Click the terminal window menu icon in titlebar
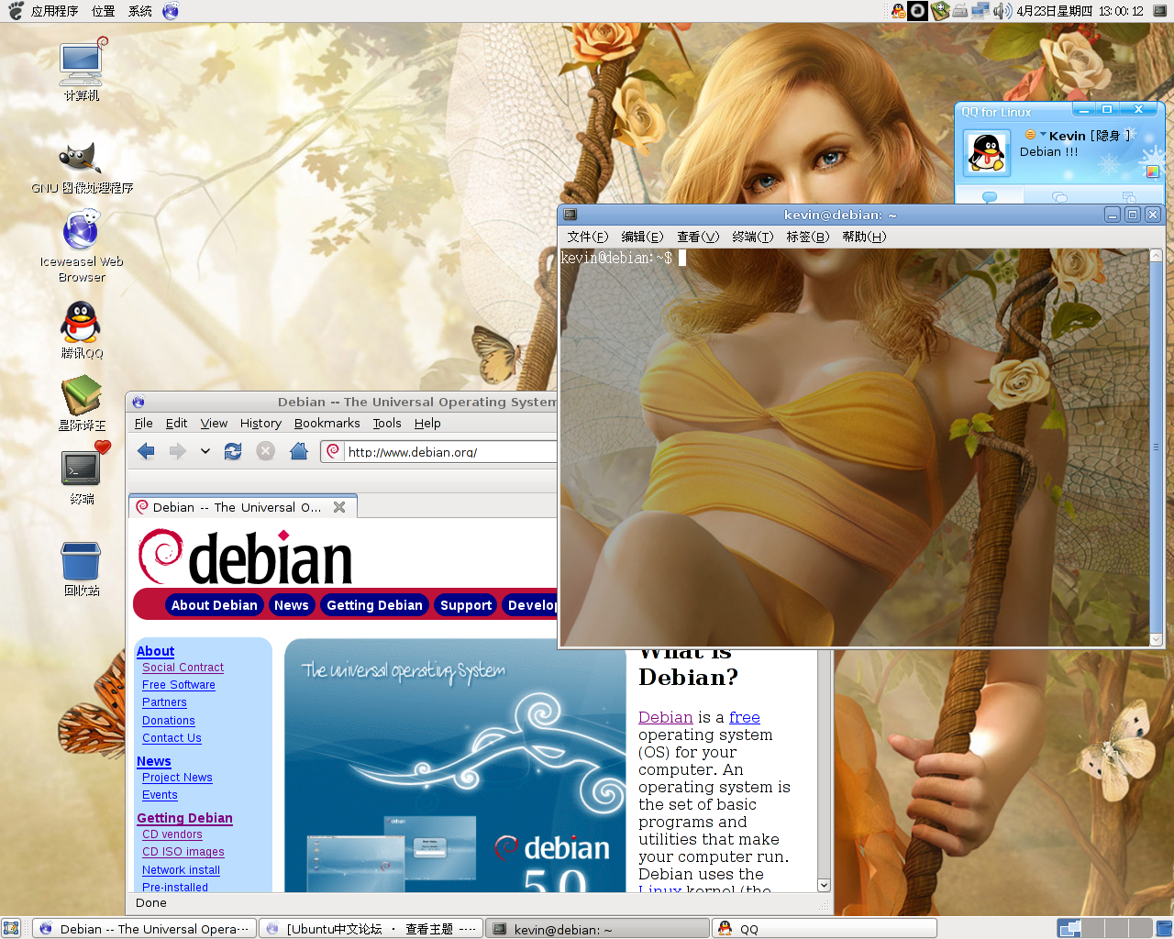The height and width of the screenshot is (939, 1174). click(x=570, y=215)
